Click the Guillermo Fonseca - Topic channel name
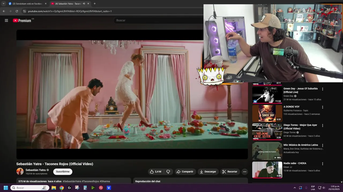 click(296, 110)
